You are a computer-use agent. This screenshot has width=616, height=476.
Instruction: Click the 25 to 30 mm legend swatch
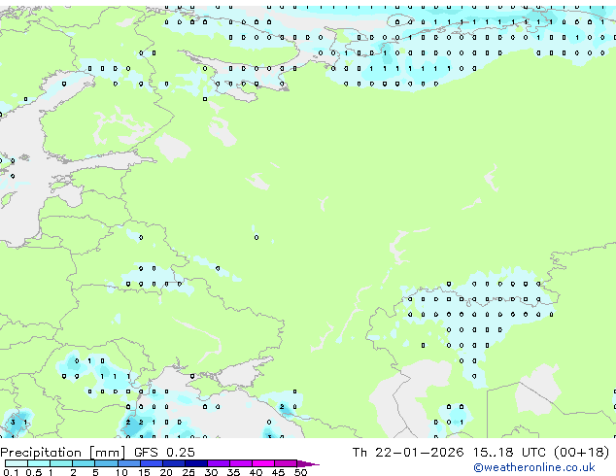click(196, 463)
